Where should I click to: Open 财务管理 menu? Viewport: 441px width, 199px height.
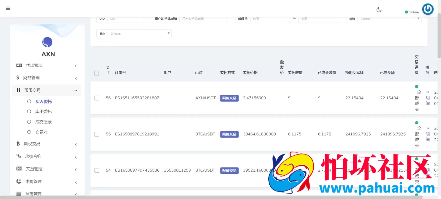(47, 78)
